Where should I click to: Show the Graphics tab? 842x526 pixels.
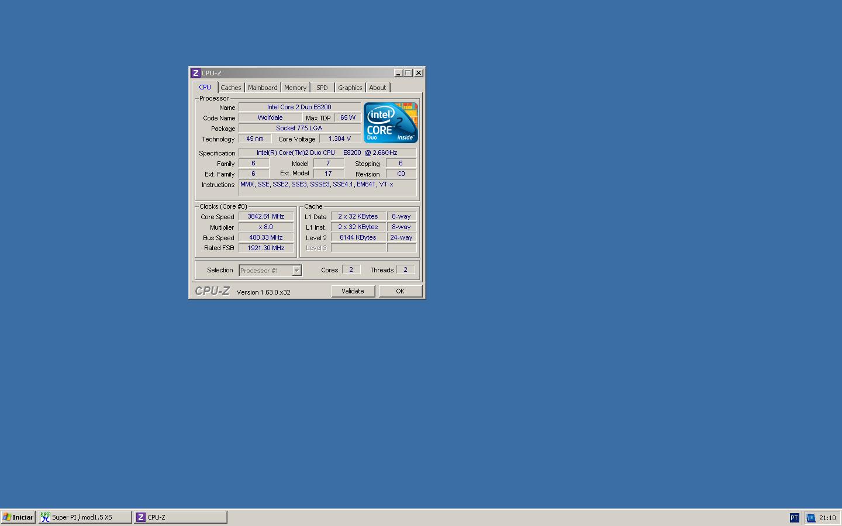click(350, 88)
